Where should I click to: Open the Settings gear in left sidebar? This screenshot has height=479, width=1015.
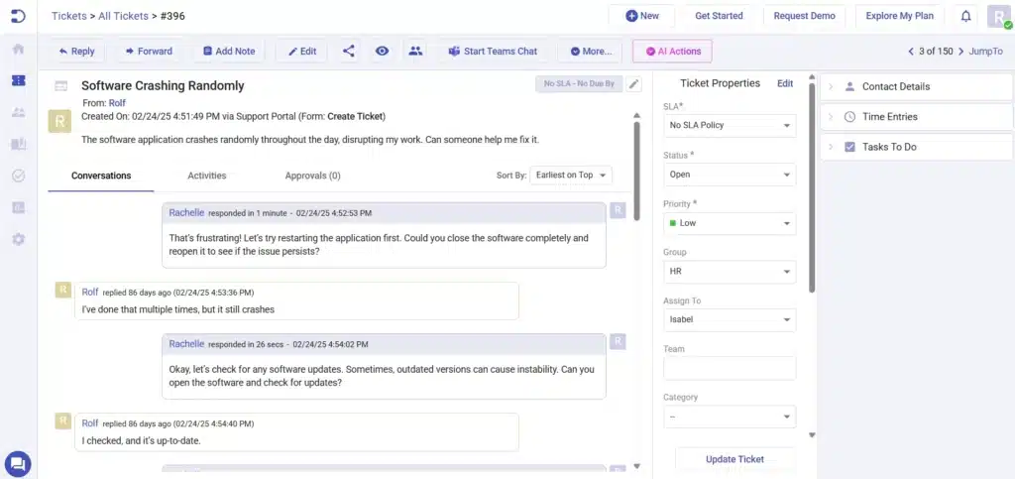coord(18,239)
